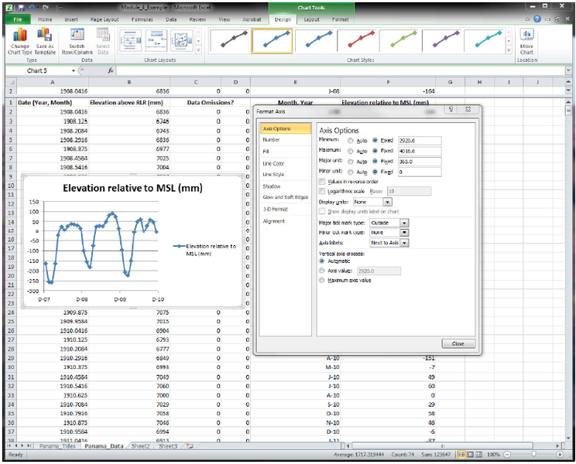576x464 pixels.
Task: Open the Formulas ribbon tab
Action: point(142,19)
